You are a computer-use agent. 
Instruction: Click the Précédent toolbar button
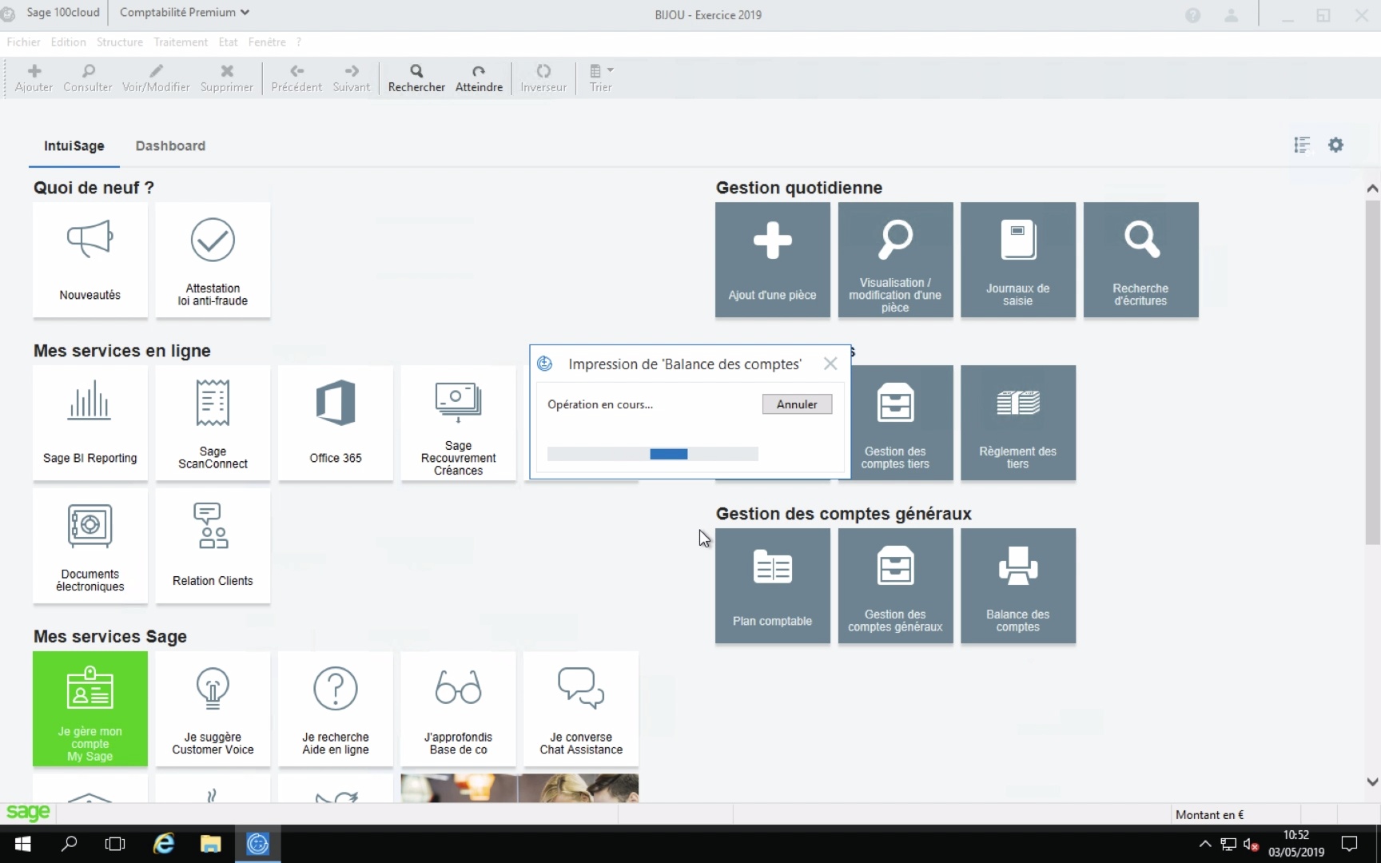296,78
